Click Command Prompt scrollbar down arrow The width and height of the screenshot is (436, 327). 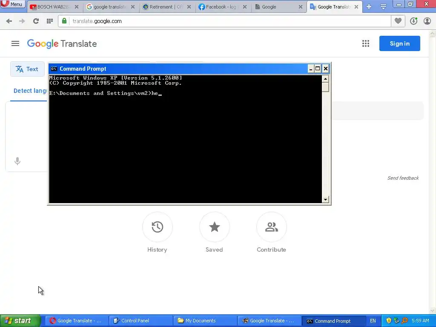click(325, 199)
